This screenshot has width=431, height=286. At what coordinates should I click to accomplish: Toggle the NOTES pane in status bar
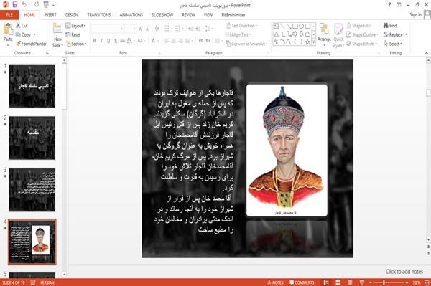(x=275, y=282)
